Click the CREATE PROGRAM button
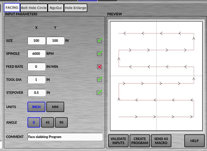207x151 pixels. (x=140, y=141)
